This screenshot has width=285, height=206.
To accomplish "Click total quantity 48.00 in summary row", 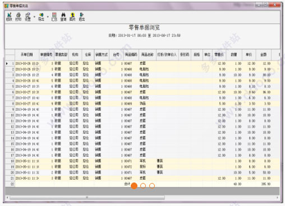I will click(237, 184).
